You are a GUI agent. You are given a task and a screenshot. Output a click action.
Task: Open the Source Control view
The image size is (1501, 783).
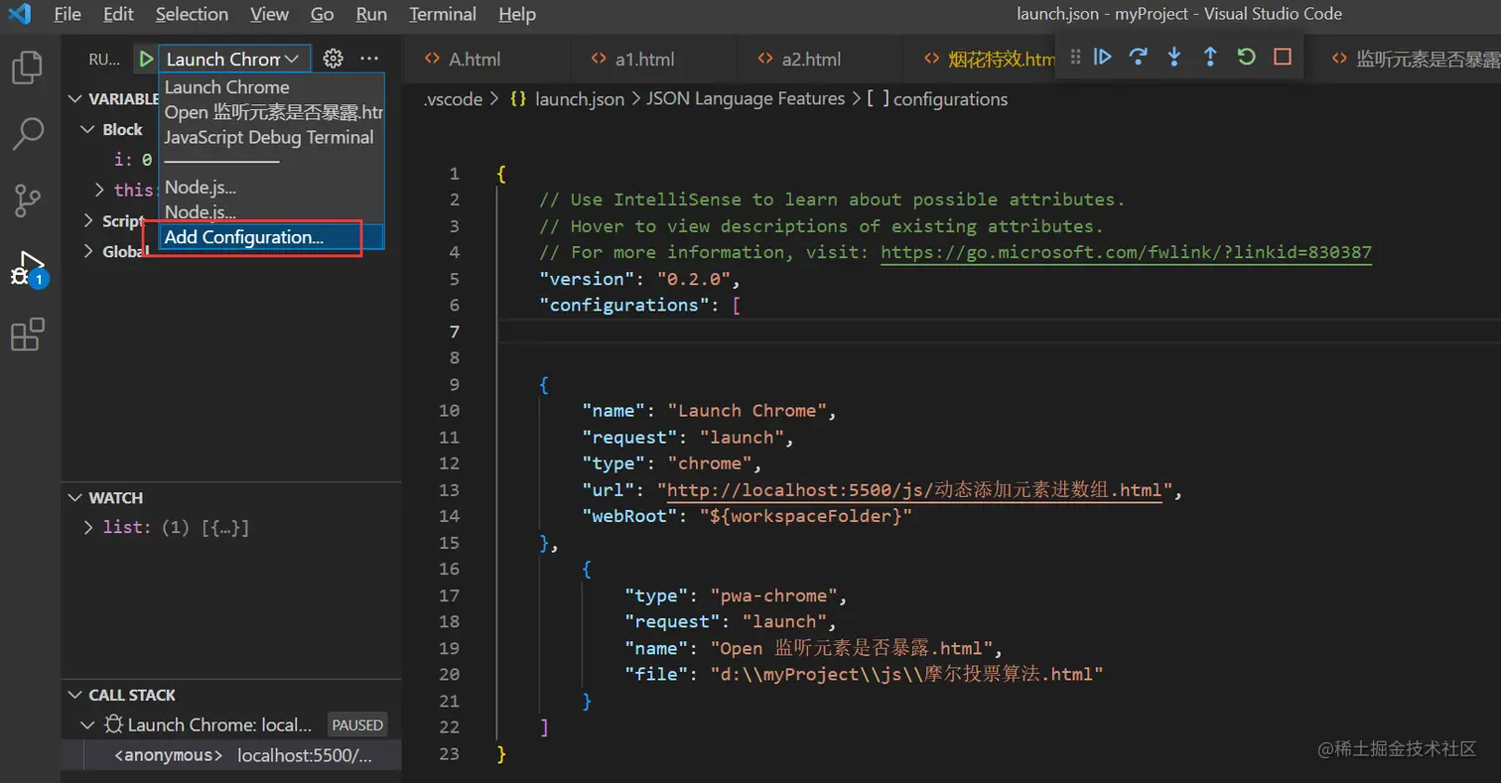(x=27, y=200)
